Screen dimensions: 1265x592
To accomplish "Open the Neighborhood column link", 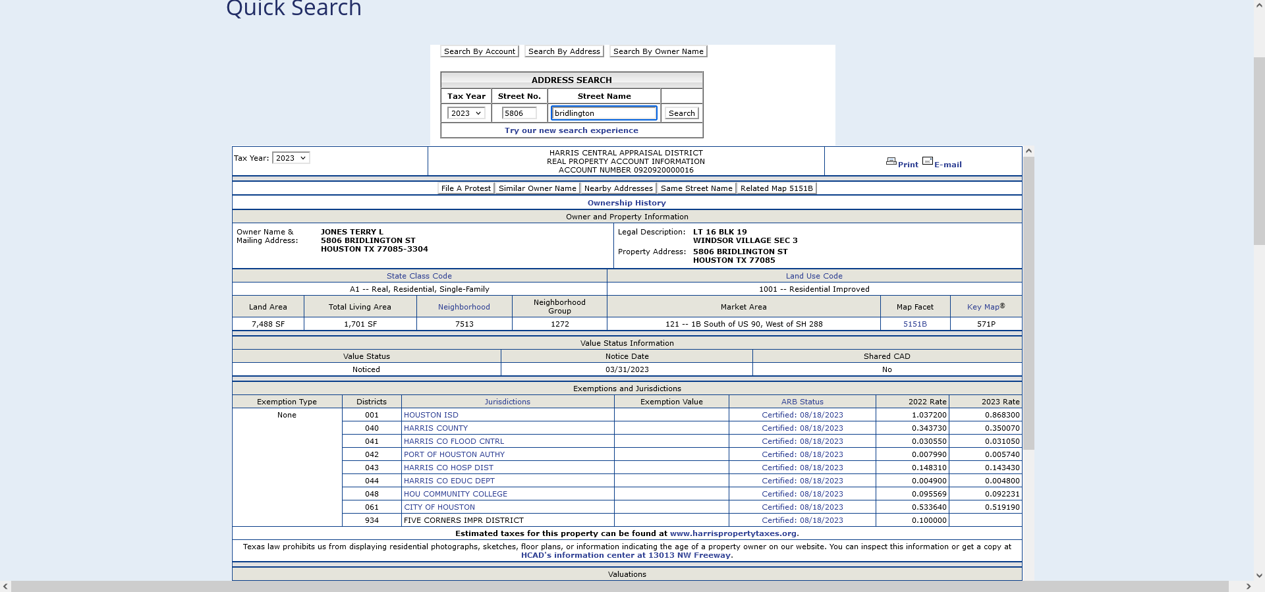I will [464, 307].
